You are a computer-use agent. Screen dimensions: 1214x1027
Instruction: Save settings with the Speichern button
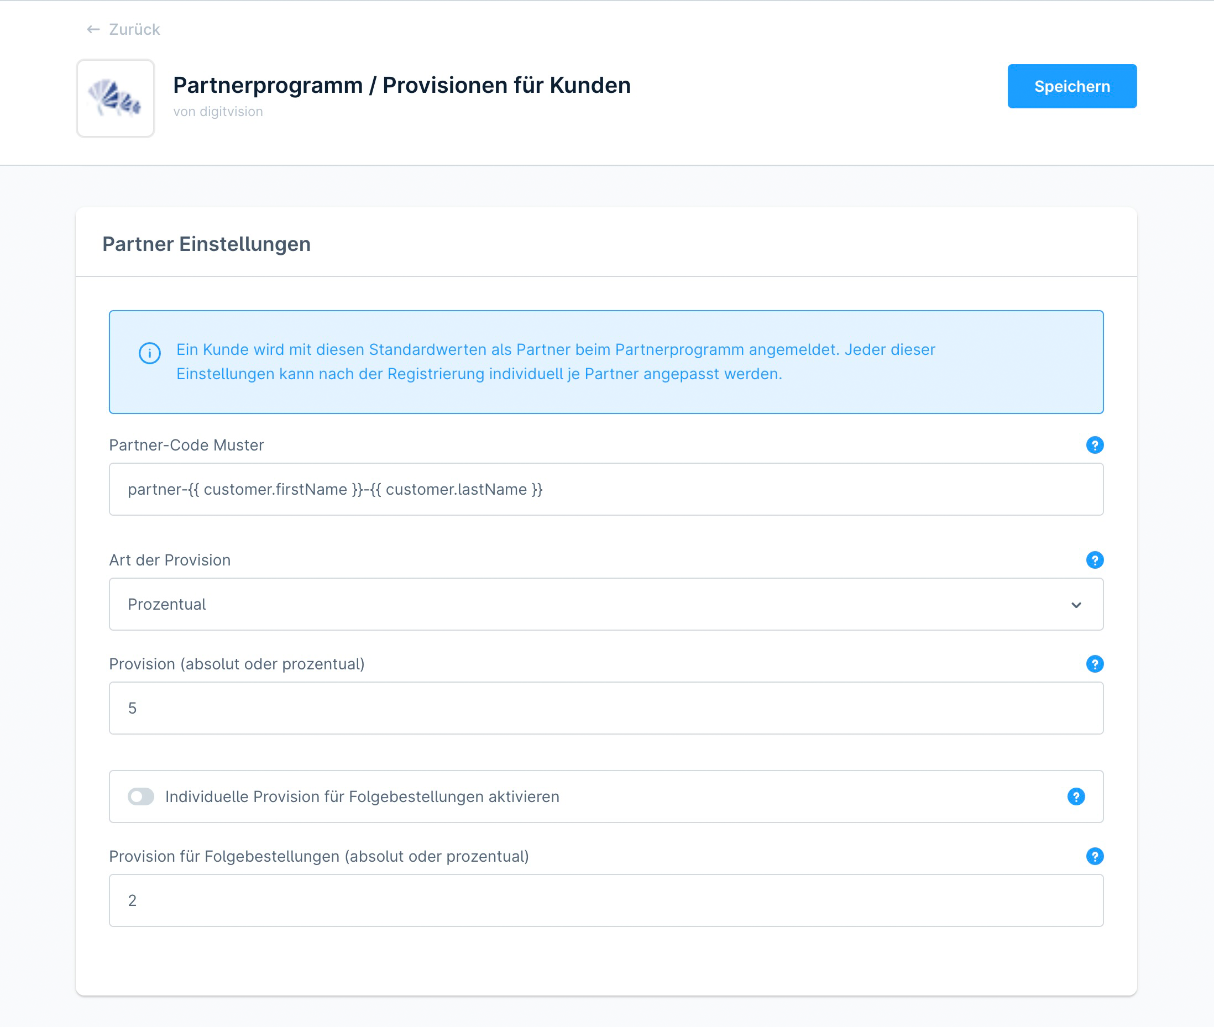pos(1072,86)
